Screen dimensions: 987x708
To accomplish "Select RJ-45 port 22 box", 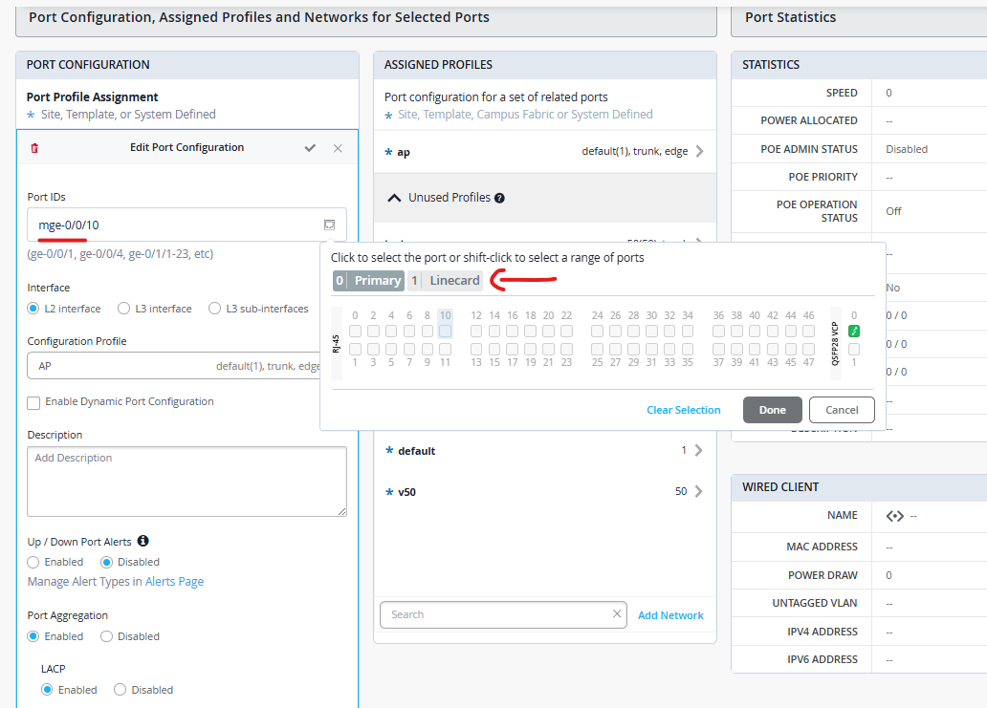I will [566, 331].
